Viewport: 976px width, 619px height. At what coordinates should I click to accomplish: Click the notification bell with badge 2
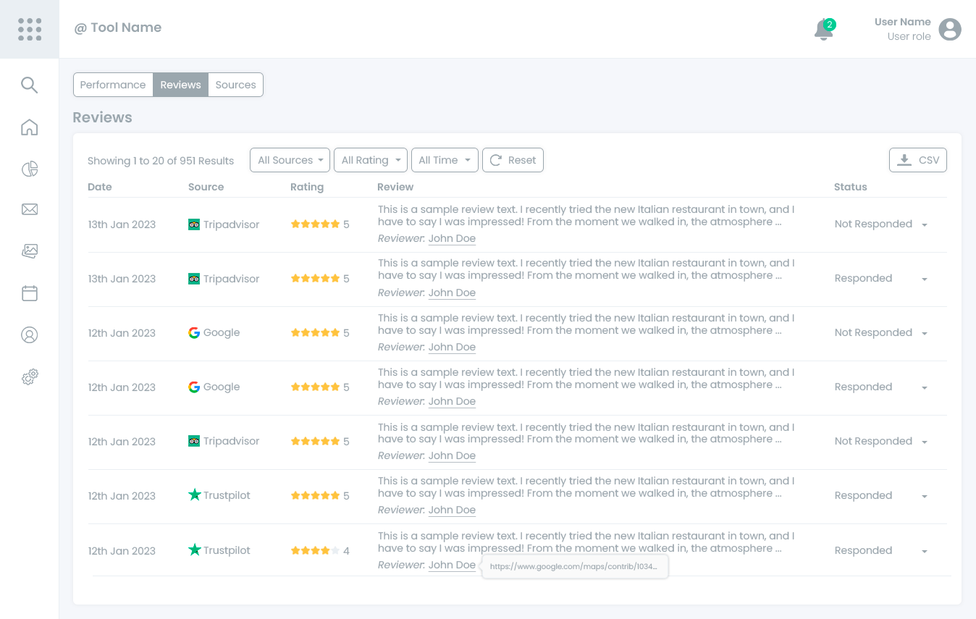point(824,30)
